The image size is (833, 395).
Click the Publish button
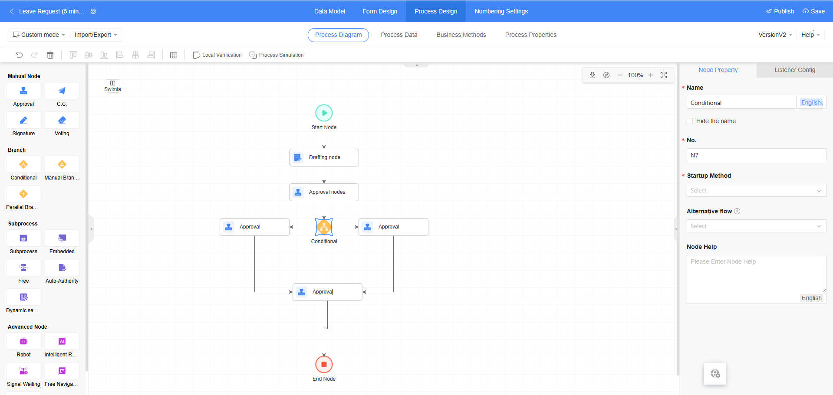pos(780,11)
